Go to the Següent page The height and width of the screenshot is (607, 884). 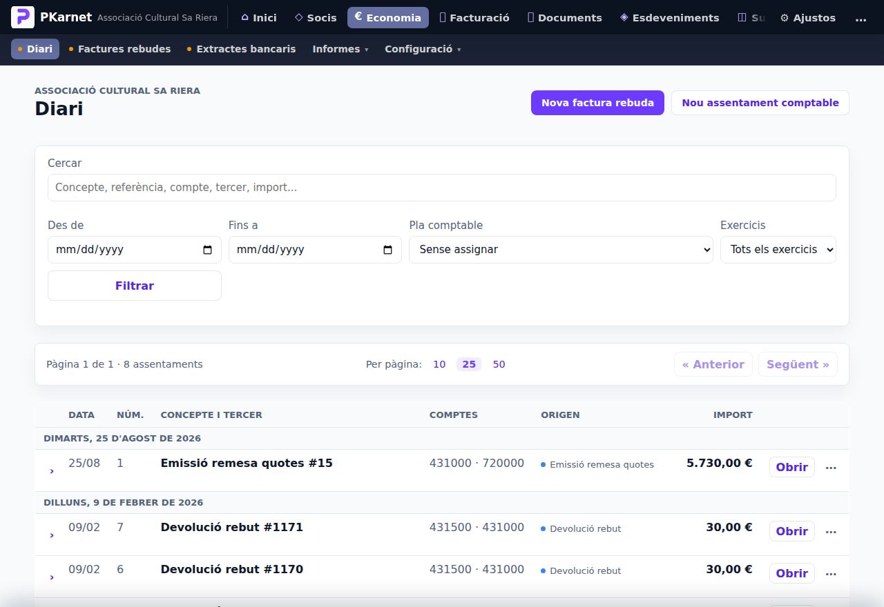coord(798,364)
